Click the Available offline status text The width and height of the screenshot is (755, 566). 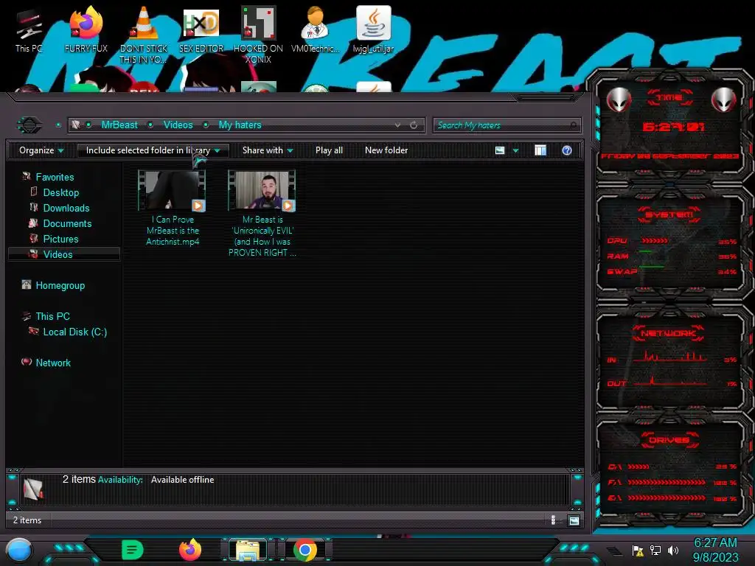(182, 480)
